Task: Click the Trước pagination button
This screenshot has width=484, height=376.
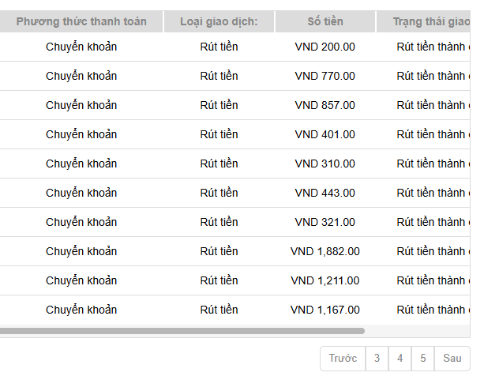Action: point(343,358)
